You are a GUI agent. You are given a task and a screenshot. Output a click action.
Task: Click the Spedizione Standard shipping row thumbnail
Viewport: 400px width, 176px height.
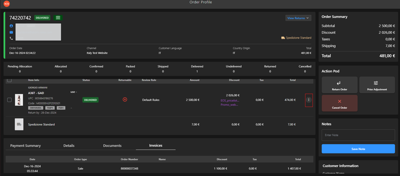19,124
